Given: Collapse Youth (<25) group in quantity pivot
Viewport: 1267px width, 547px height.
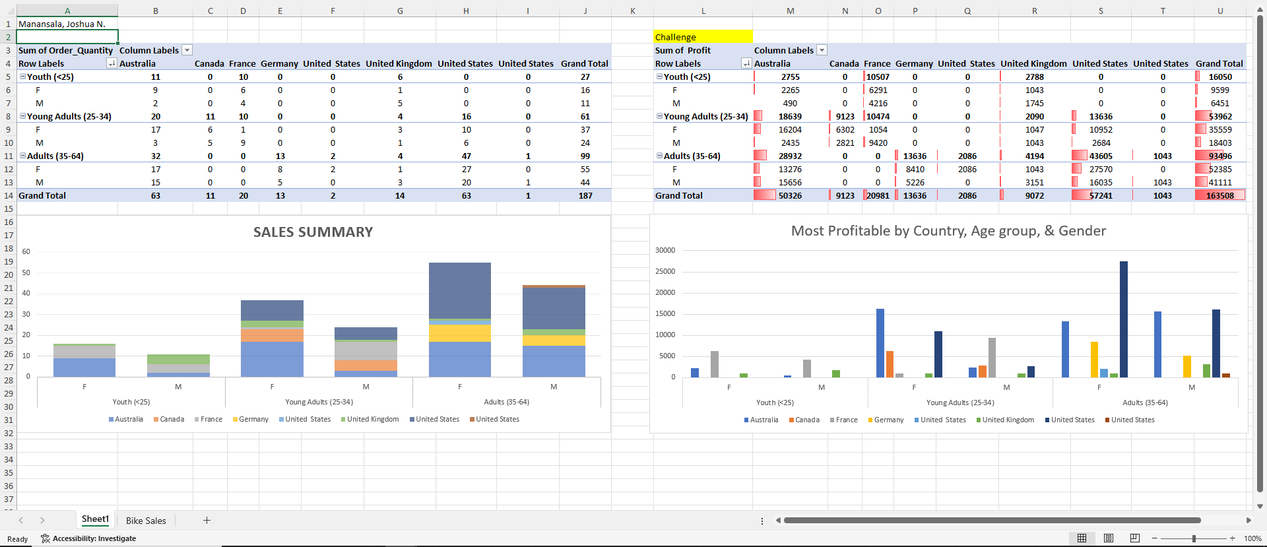Looking at the screenshot, I should [x=22, y=77].
